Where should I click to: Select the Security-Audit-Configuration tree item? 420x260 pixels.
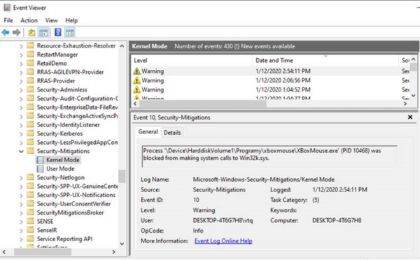pos(77,99)
